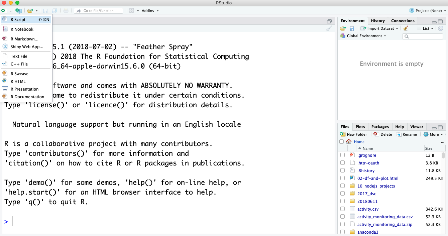This screenshot has width=448, height=236.
Task: Click the Save all documents icon
Action: (x=54, y=11)
